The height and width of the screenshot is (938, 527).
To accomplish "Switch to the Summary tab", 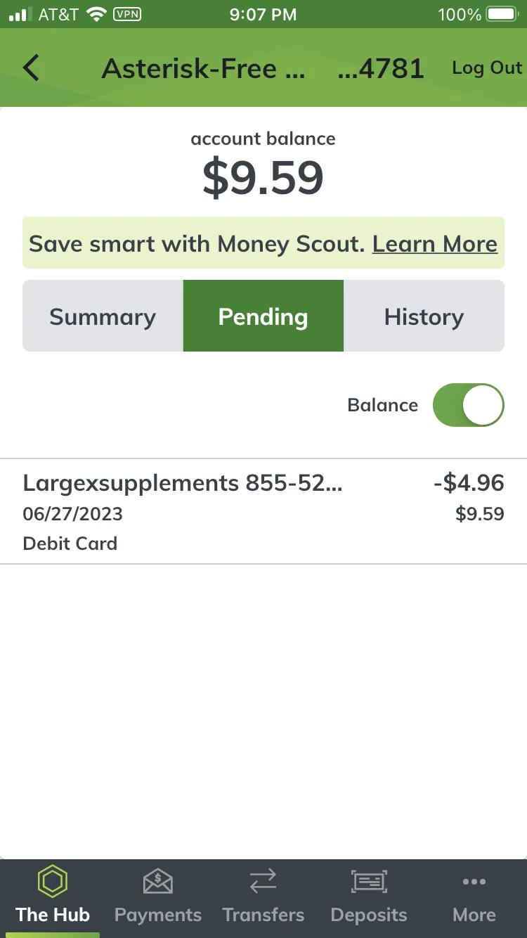I will coord(103,316).
